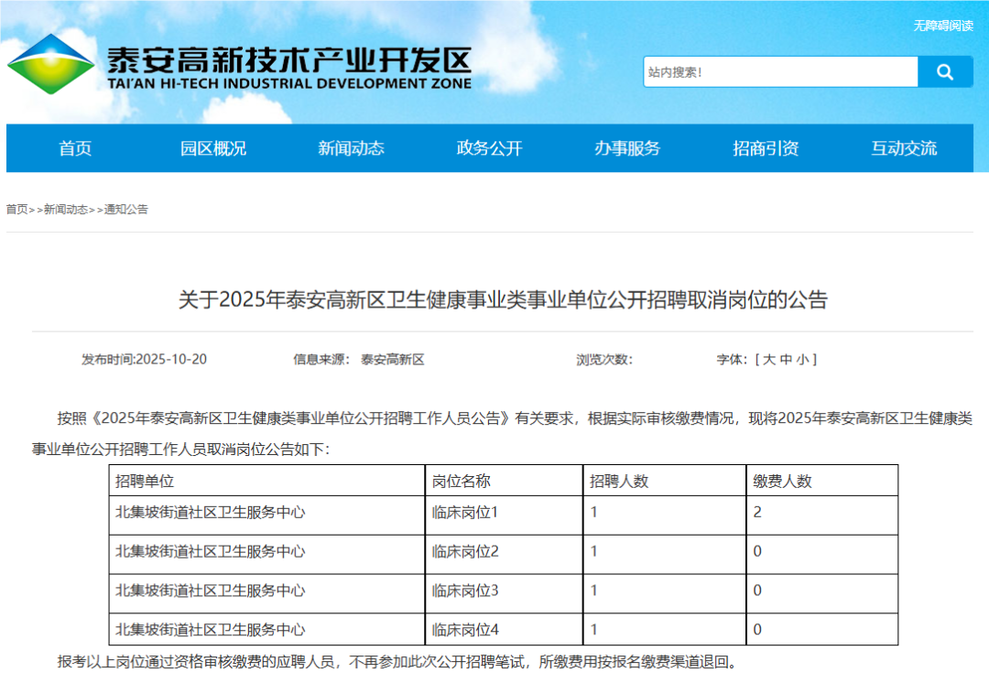Select 互动交流 in the navigation bar
Viewport: 989px width, 694px height.
tap(904, 148)
